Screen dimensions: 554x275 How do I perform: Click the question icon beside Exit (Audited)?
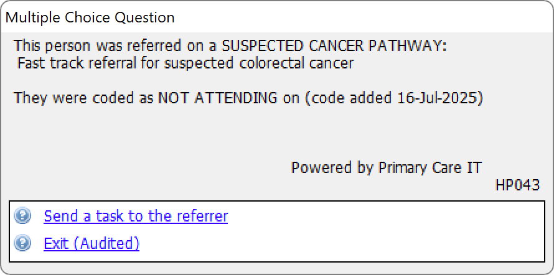tap(22, 243)
